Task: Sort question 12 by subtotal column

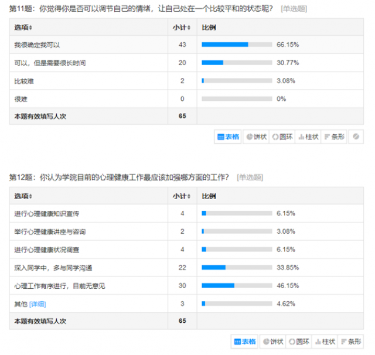Action: click(x=182, y=196)
